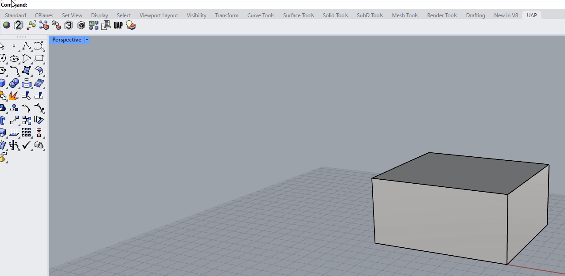Select the Split tool
This screenshot has height=276, width=565.
coord(39,95)
